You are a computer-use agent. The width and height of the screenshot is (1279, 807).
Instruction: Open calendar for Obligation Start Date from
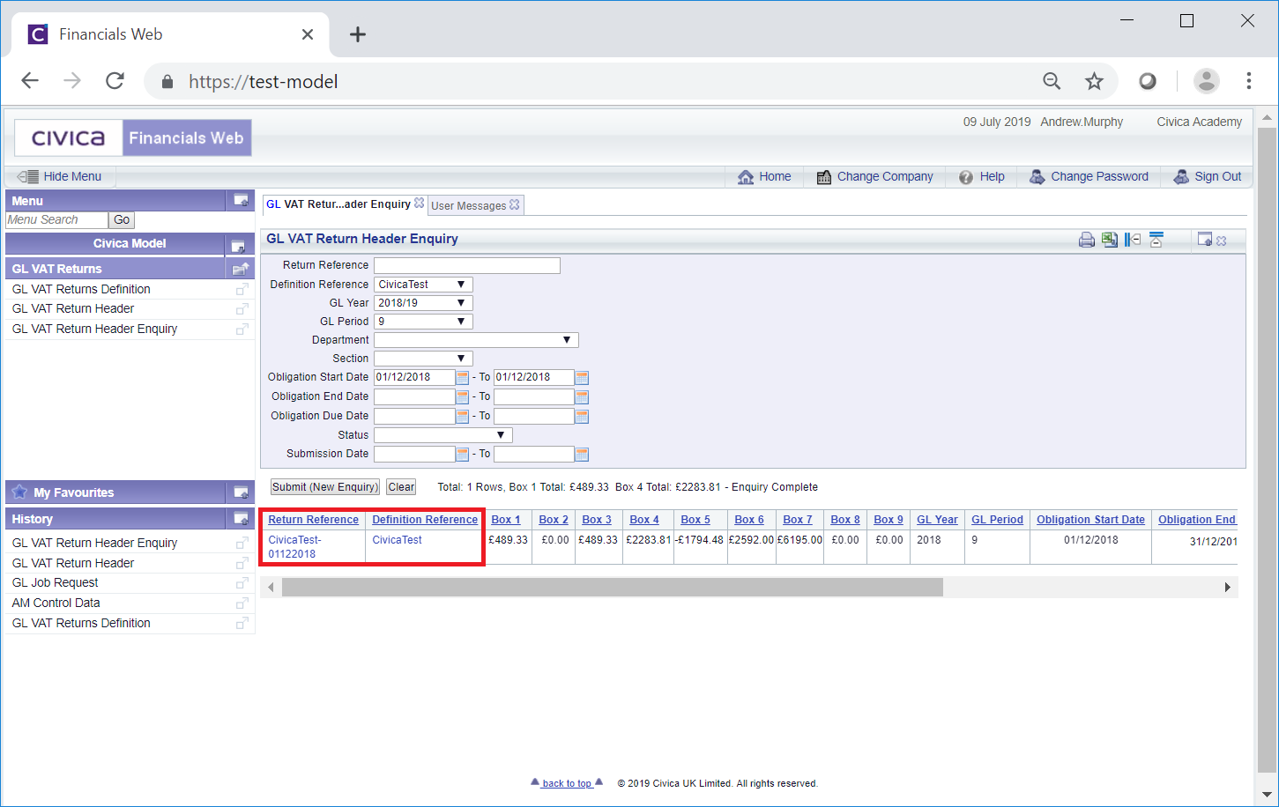(x=463, y=378)
